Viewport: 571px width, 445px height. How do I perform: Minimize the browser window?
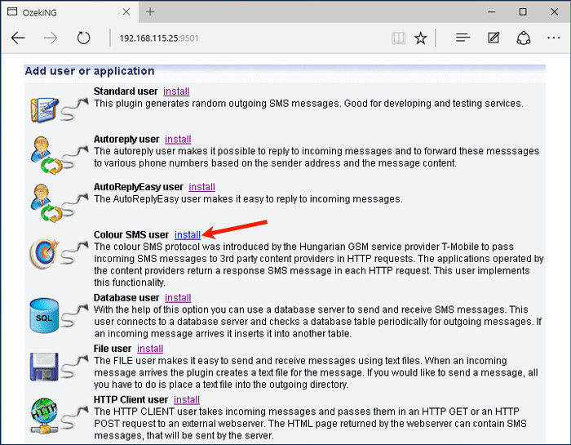[x=491, y=11]
